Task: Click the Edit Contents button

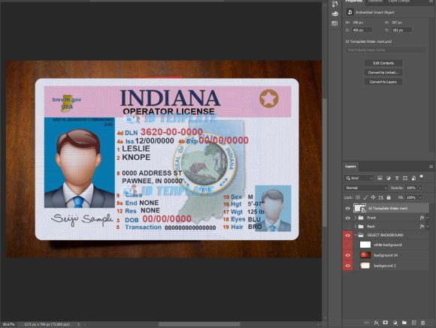Action: [383, 63]
